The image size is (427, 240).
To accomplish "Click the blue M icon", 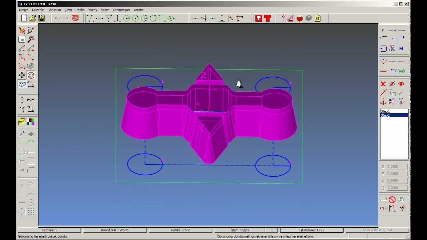I will point(401,48).
